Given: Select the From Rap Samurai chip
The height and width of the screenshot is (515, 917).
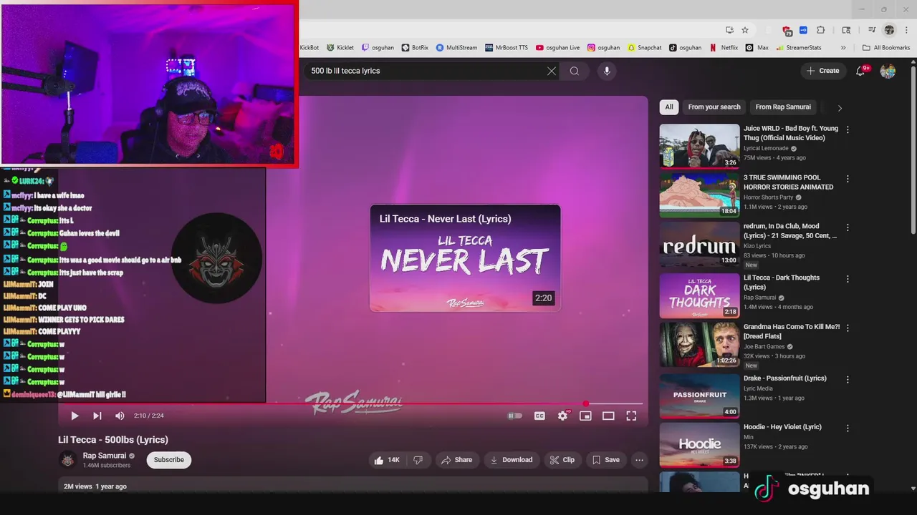Looking at the screenshot, I should [783, 107].
